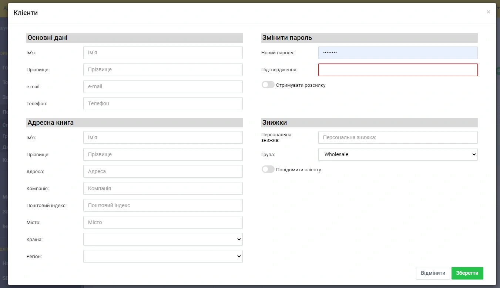
Task: Close the Клієнти dialog with X
Action: (488, 12)
